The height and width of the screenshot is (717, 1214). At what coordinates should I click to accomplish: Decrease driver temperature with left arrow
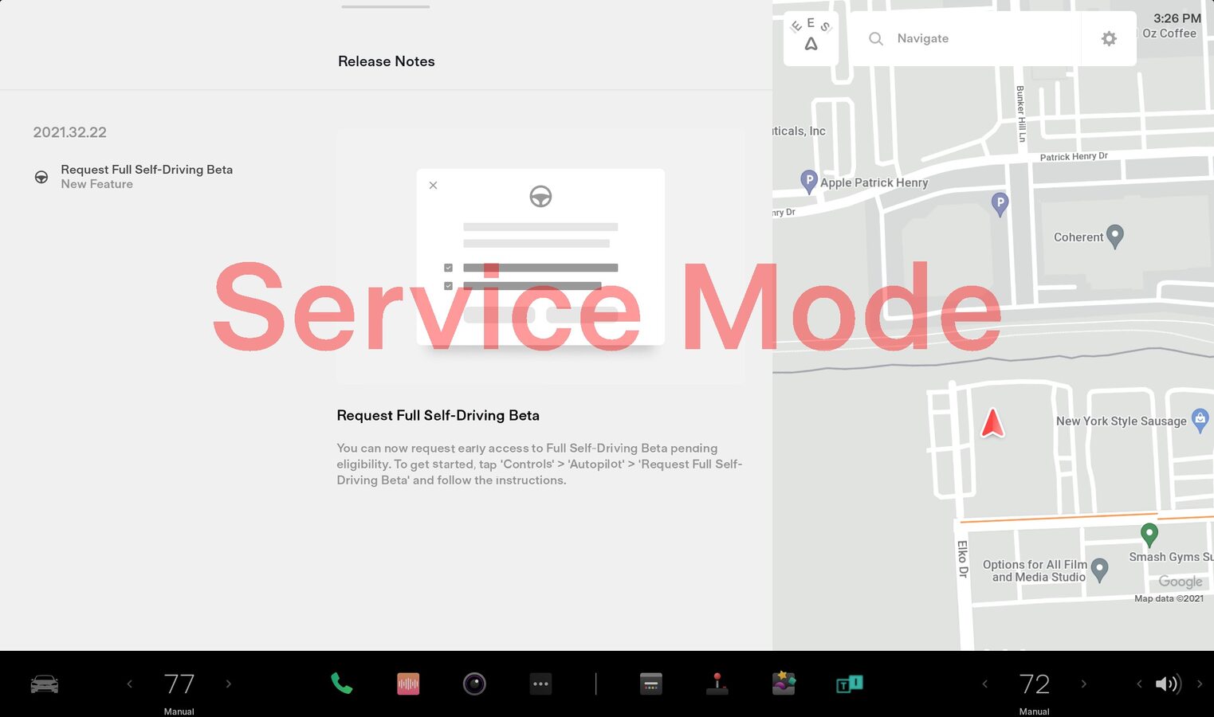[130, 684]
